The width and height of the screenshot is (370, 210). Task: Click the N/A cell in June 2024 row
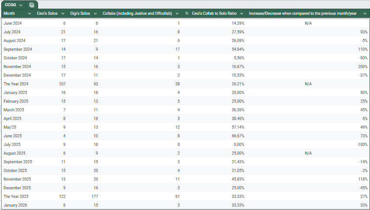pyautogui.click(x=308, y=23)
